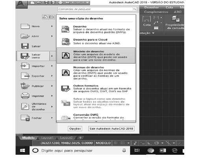Expand the Importar submenu arrow
This screenshot has height=163, width=207.
(52, 66)
